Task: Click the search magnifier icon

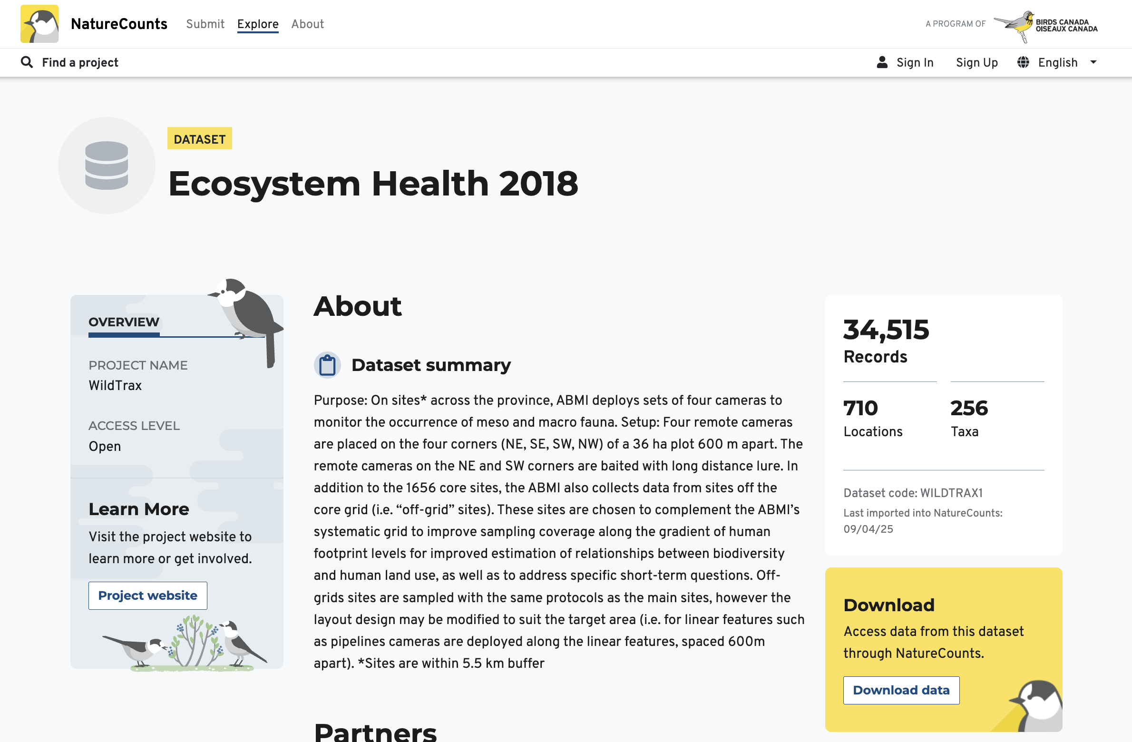Action: [x=27, y=62]
